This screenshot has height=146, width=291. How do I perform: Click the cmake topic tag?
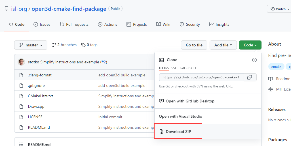276,67
